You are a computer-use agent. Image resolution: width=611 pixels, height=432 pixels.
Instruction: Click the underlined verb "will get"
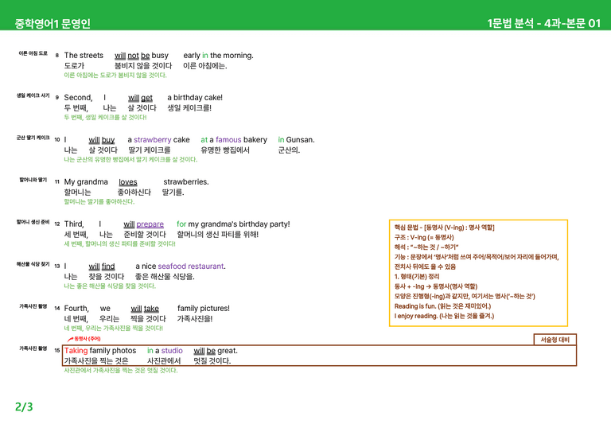[x=140, y=97]
